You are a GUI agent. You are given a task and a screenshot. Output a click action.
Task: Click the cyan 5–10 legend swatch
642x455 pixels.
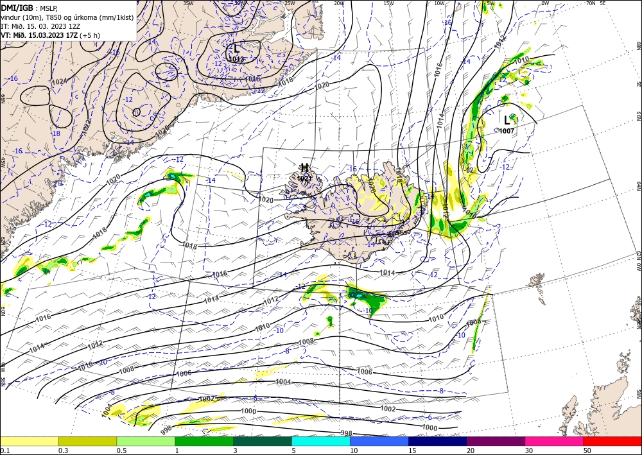321,441
